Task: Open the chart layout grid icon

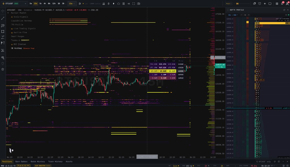Action: pos(123,4)
